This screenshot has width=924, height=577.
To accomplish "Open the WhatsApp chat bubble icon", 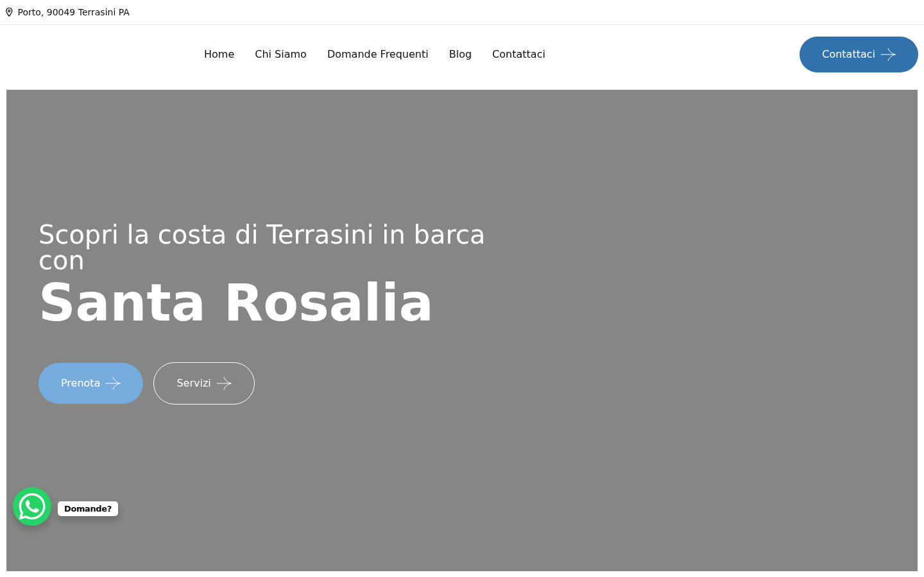I will click(32, 506).
